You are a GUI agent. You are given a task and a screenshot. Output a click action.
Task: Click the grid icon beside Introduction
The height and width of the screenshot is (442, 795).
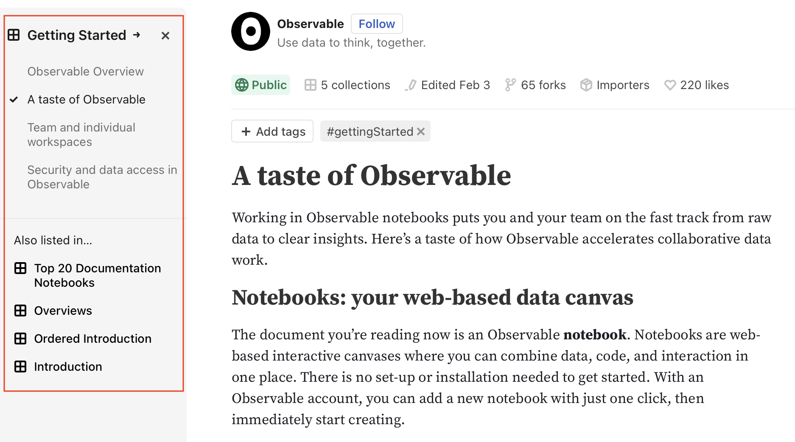coord(21,366)
